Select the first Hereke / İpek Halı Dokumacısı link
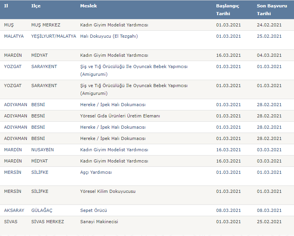Image resolution: width=294 pixels, height=236 pixels. pyautogui.click(x=113, y=105)
